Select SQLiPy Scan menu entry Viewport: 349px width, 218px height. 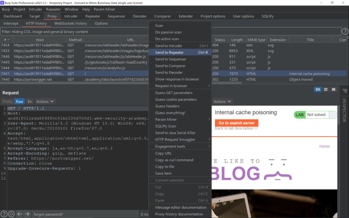(x=180, y=126)
